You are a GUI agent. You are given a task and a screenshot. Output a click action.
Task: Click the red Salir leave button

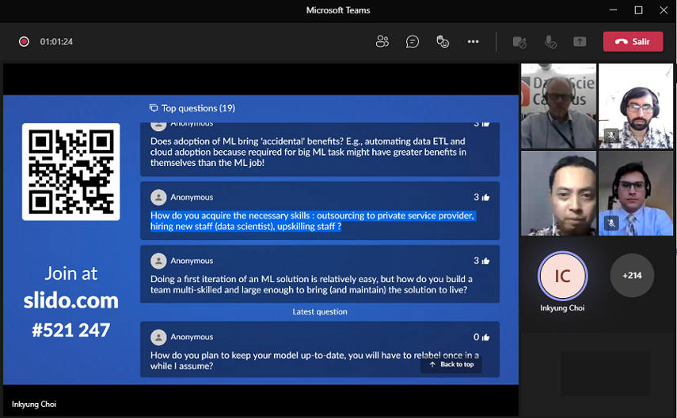coord(633,42)
